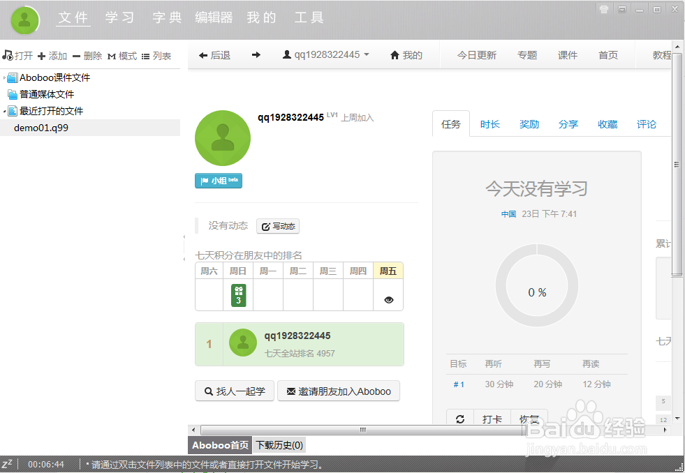This screenshot has width=685, height=473.
Task: Click the eye icon under 周五
Action: [x=388, y=300]
